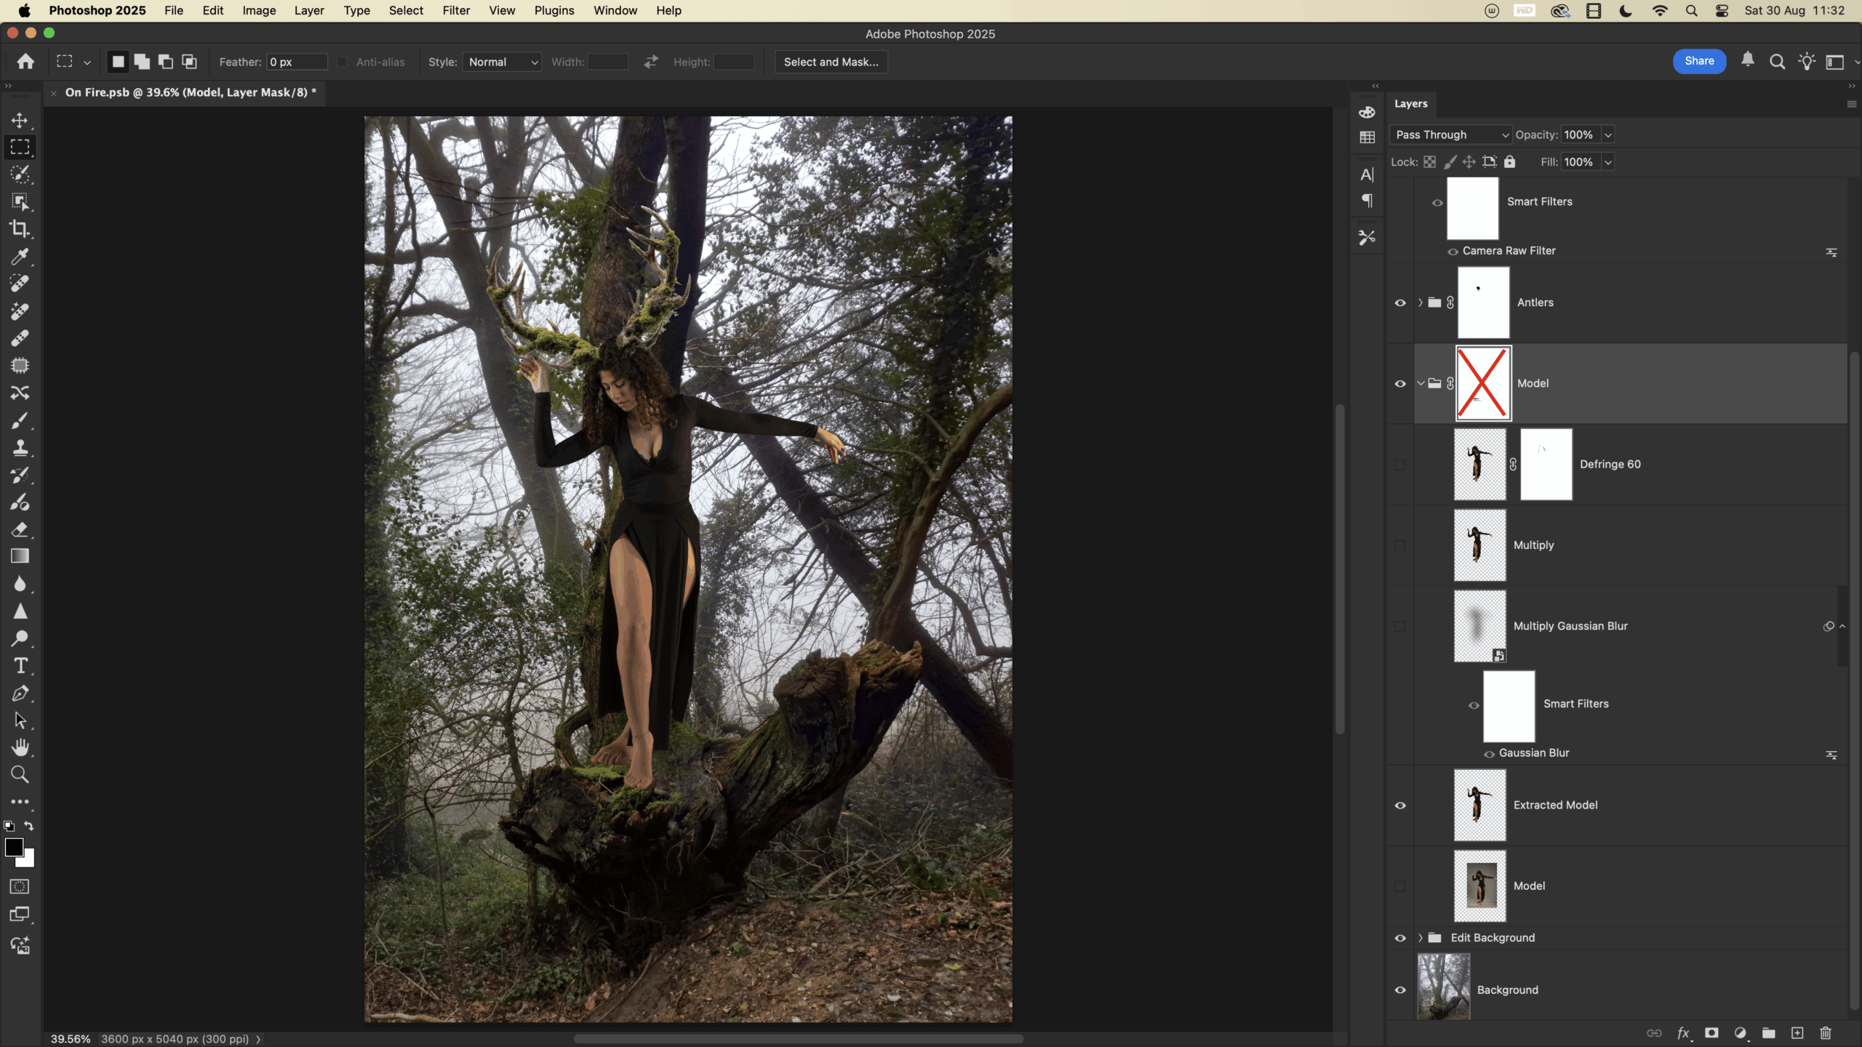Expand the Antlers layer group

[x=1420, y=302]
